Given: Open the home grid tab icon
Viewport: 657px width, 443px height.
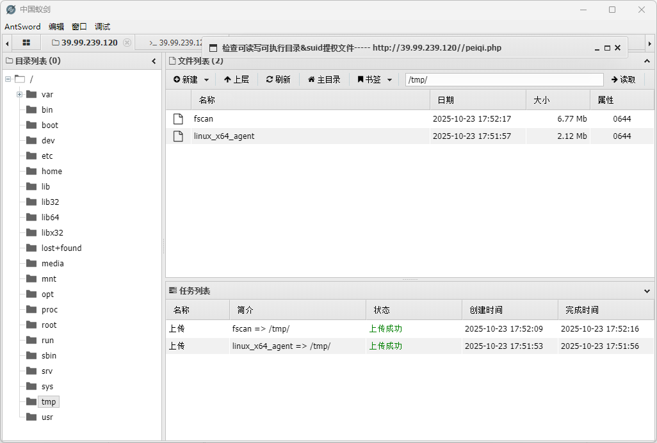Looking at the screenshot, I should [x=26, y=43].
